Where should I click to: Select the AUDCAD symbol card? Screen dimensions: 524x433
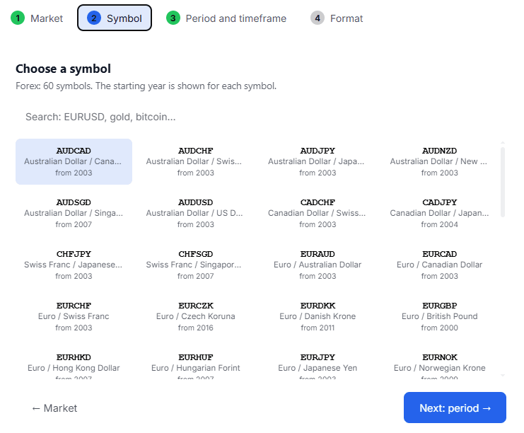coord(74,161)
